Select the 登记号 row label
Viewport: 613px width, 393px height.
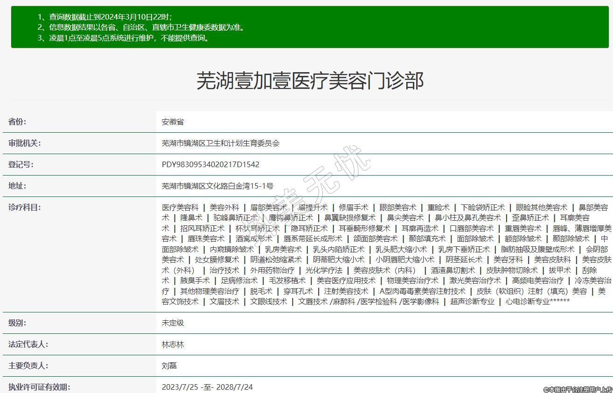click(x=21, y=165)
